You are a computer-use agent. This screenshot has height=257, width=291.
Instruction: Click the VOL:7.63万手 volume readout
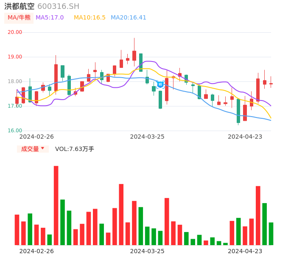click(75, 149)
